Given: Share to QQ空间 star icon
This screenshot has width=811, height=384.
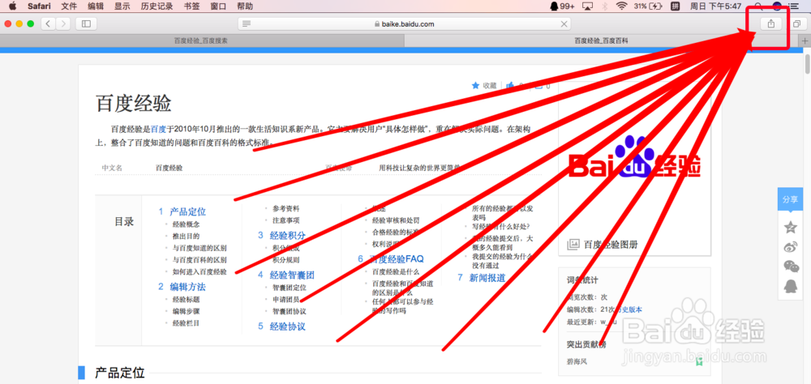Looking at the screenshot, I should click(791, 227).
